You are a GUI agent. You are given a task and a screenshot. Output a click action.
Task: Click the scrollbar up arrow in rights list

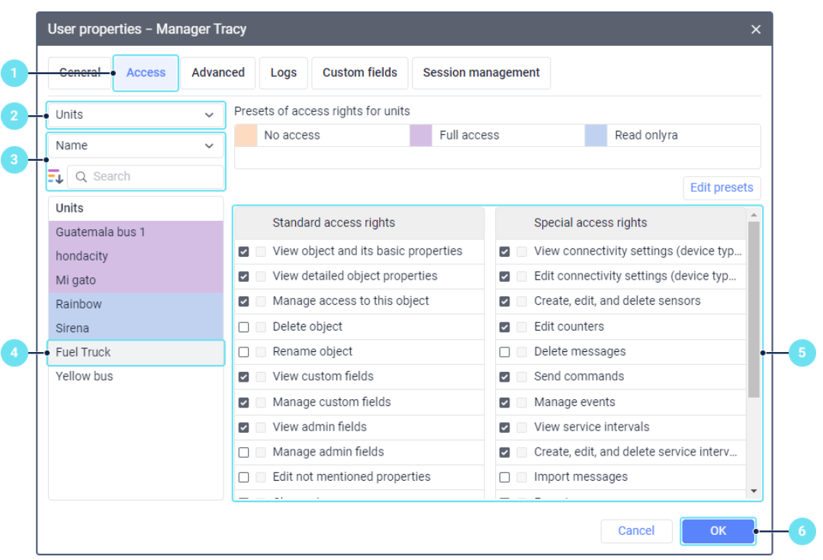click(x=754, y=215)
